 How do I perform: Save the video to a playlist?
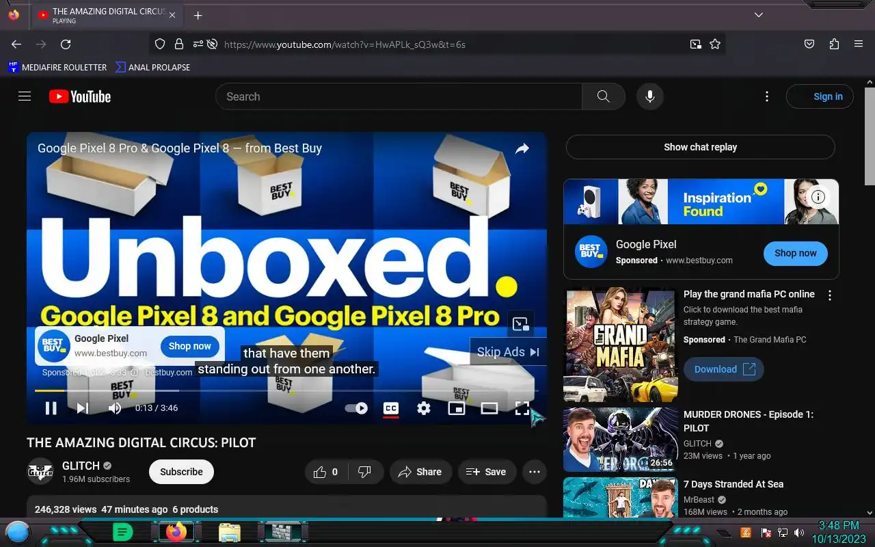click(x=486, y=472)
